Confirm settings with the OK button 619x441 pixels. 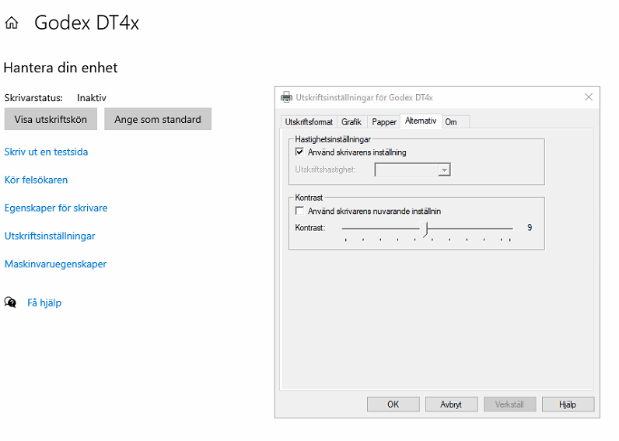(x=393, y=404)
